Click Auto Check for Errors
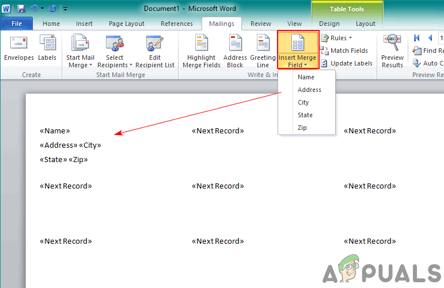This screenshot has width=444, height=288. point(428,63)
